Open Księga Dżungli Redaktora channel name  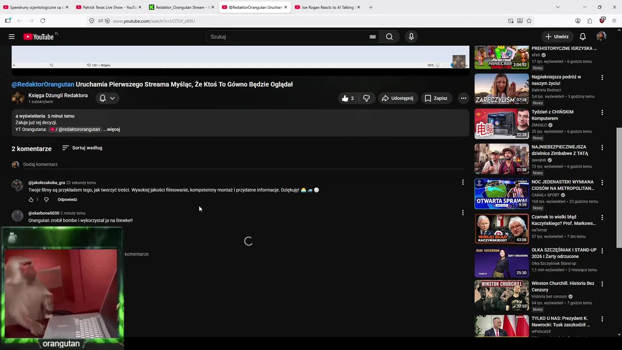(58, 95)
